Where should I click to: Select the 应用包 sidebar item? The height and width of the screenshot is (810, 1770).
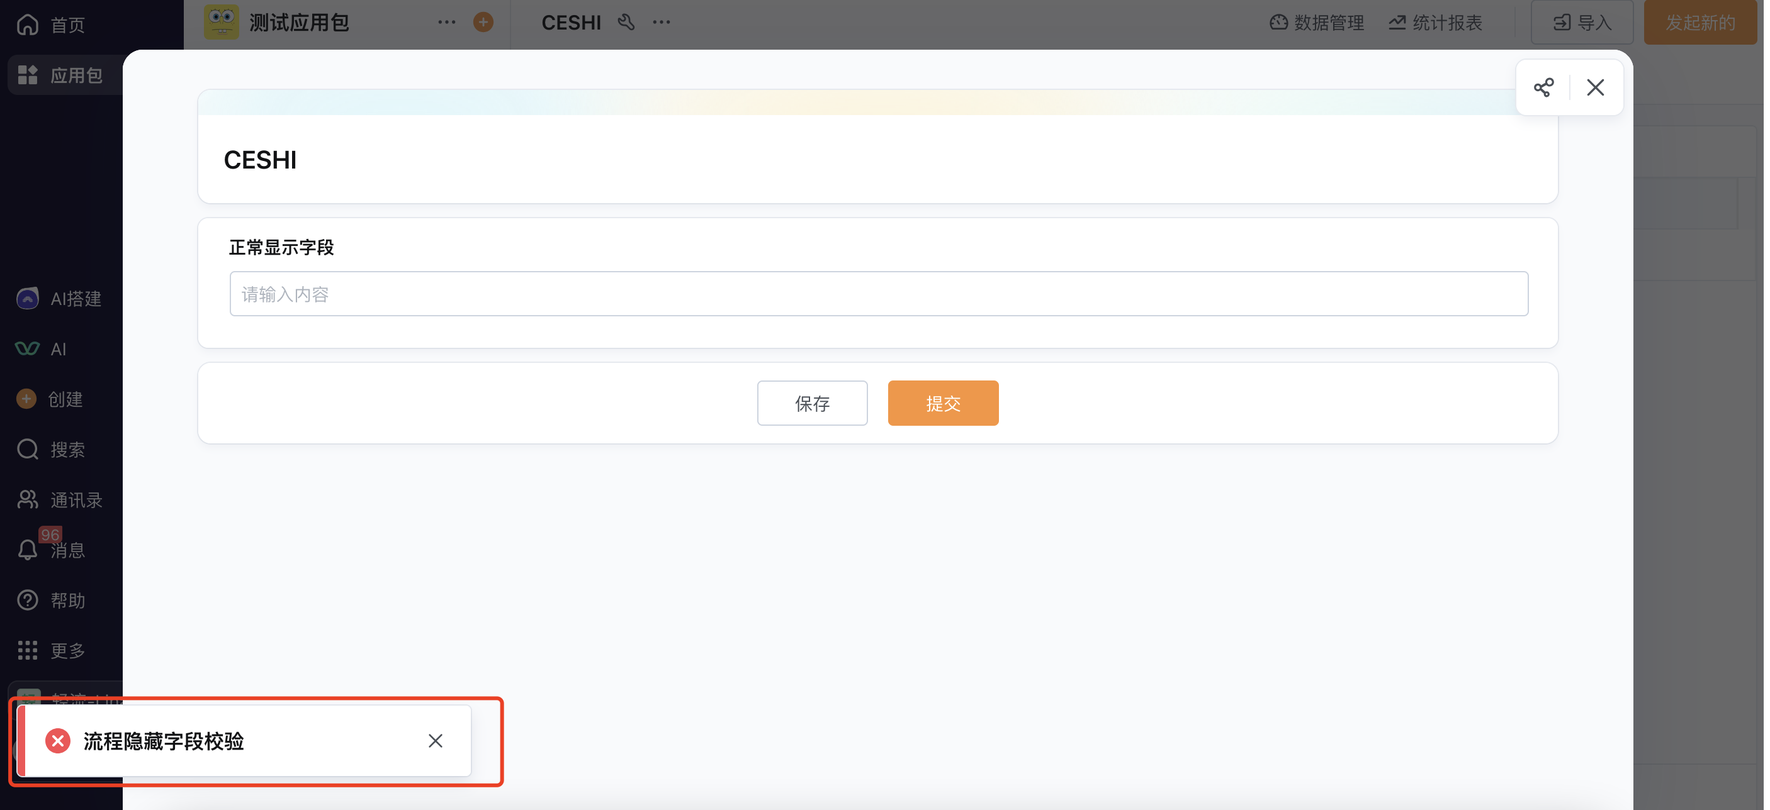pyautogui.click(x=65, y=74)
